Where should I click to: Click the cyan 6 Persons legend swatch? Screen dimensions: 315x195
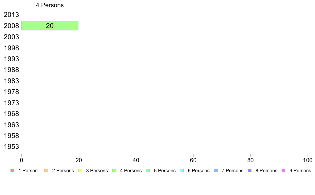click(x=182, y=170)
